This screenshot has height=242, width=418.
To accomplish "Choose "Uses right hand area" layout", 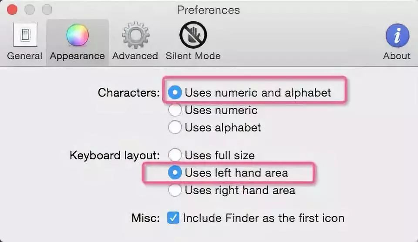I will point(175,190).
